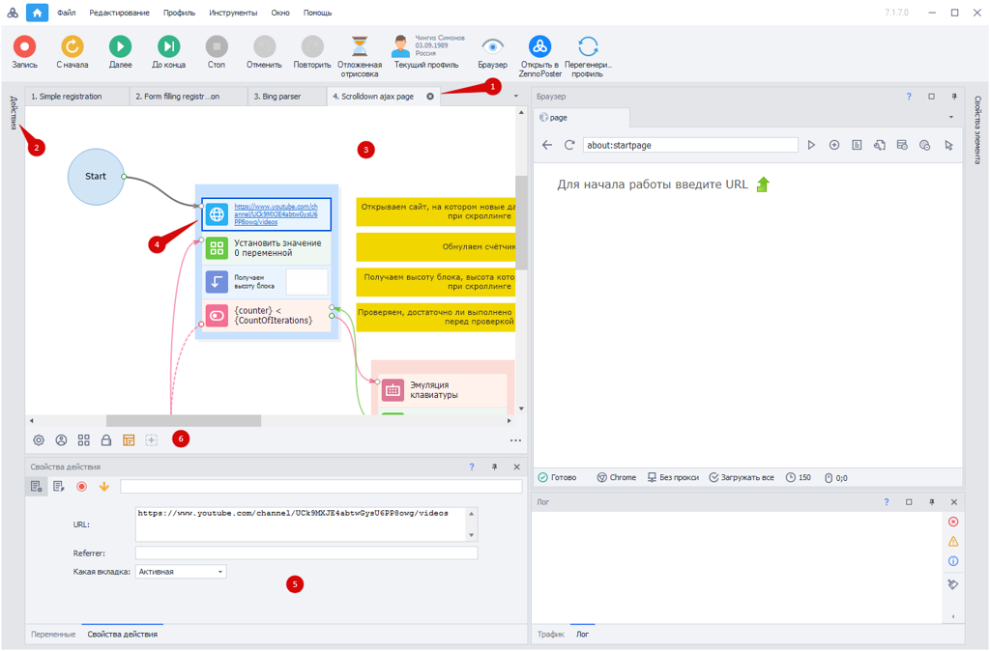This screenshot has width=990, height=651.
Task: Click the red Запись record button
Action: [24, 46]
